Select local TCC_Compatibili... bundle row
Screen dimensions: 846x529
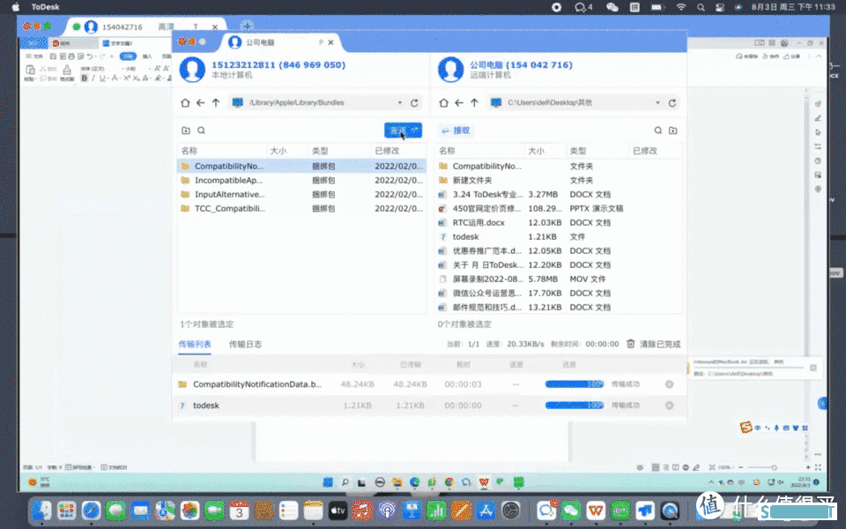click(301, 208)
